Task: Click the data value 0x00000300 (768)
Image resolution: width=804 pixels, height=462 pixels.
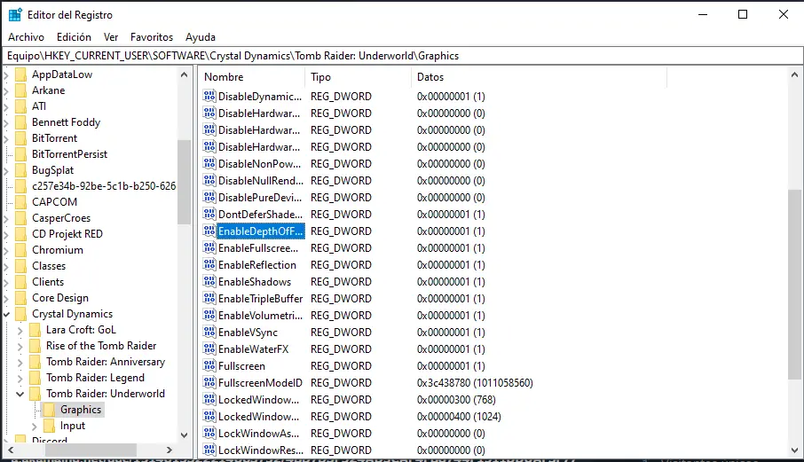Action: (456, 400)
